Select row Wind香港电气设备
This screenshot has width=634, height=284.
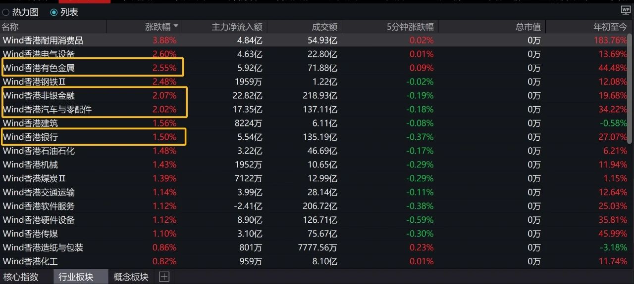tap(314, 54)
